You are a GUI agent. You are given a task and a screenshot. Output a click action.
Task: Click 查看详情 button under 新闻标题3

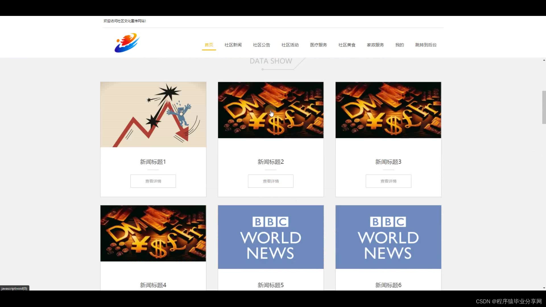pos(388,181)
